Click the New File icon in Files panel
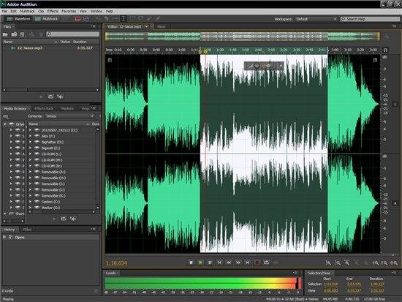The width and height of the screenshot is (402, 302). click(x=23, y=34)
